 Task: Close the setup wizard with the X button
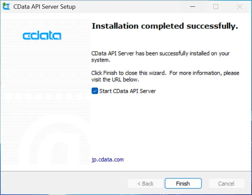coord(240,7)
